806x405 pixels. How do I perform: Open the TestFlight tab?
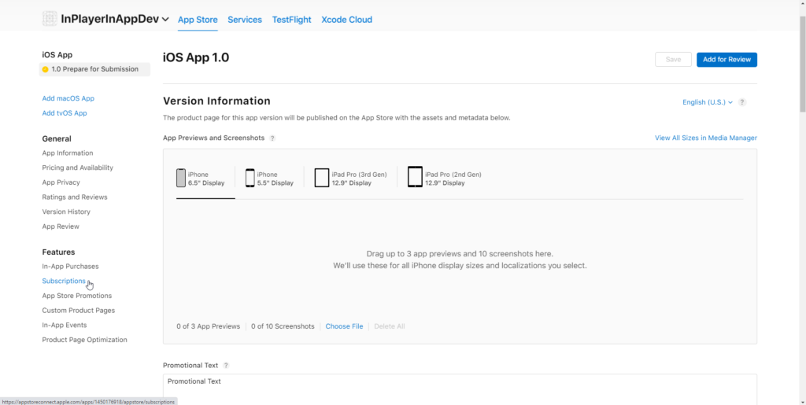[x=291, y=20]
